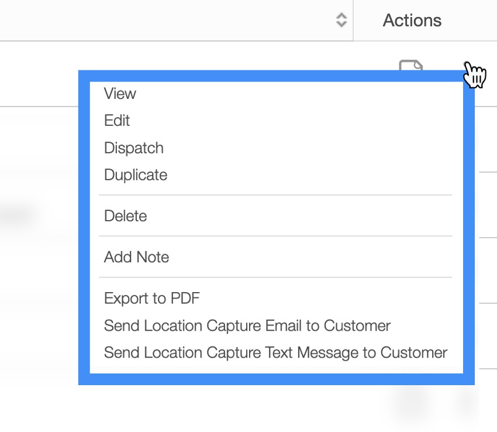Select the Delete menu option
The width and height of the screenshot is (497, 432).
click(x=125, y=216)
